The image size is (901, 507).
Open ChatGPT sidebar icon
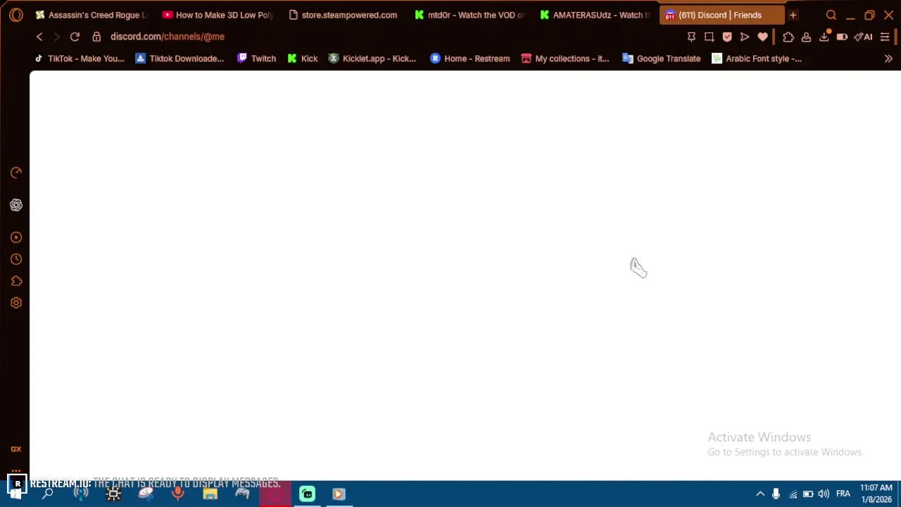[x=16, y=205]
